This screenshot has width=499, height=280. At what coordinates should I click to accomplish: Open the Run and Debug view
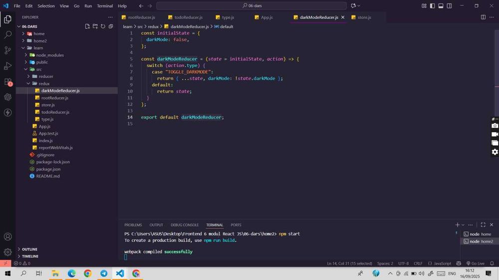(x=7, y=66)
